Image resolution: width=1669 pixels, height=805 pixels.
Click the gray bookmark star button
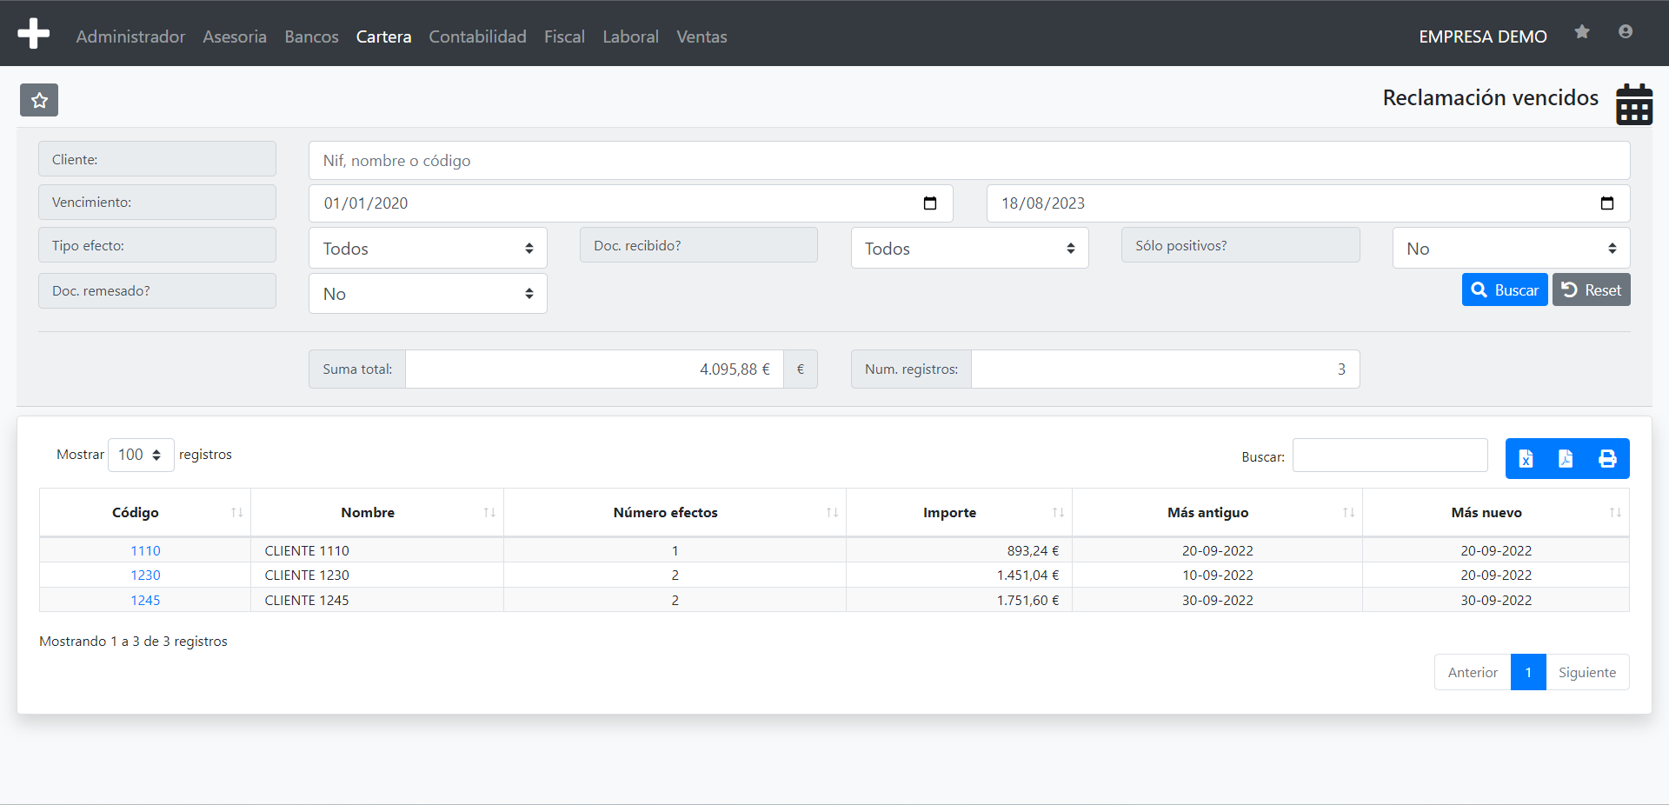(x=39, y=100)
